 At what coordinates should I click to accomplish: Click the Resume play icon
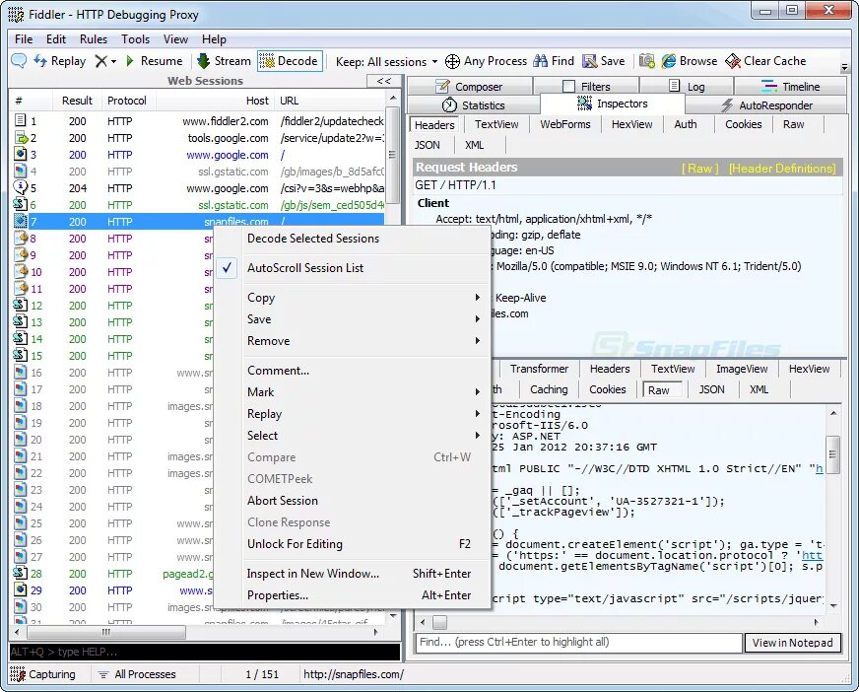point(130,61)
